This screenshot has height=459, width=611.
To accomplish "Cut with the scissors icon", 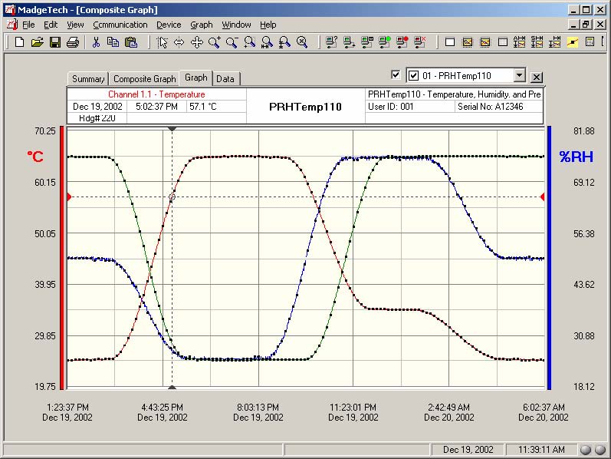I will pos(96,41).
